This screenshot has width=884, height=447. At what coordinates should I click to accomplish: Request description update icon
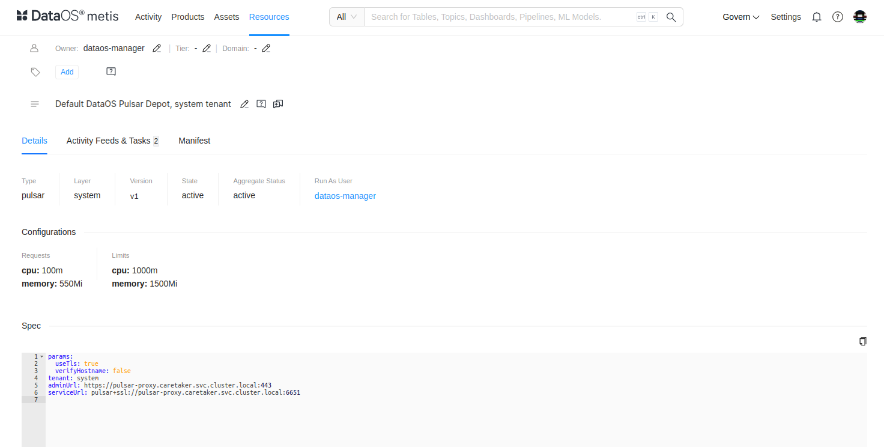[x=261, y=104]
